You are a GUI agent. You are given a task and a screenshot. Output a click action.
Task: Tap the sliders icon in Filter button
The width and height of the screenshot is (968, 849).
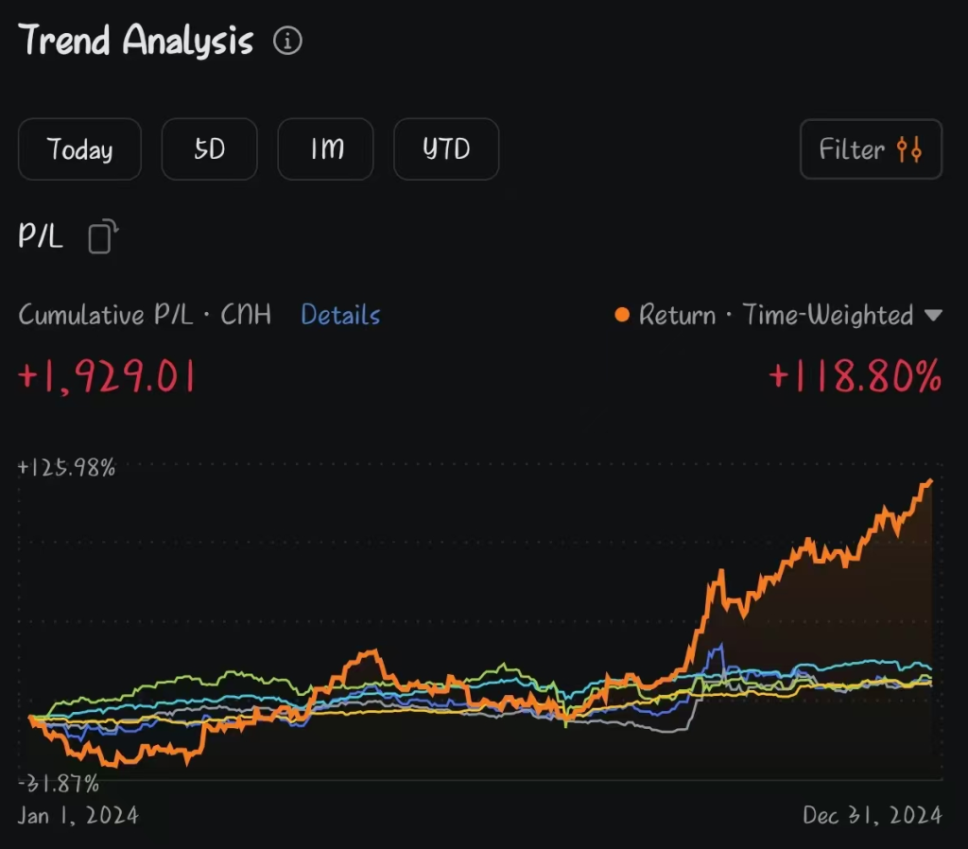(x=909, y=149)
